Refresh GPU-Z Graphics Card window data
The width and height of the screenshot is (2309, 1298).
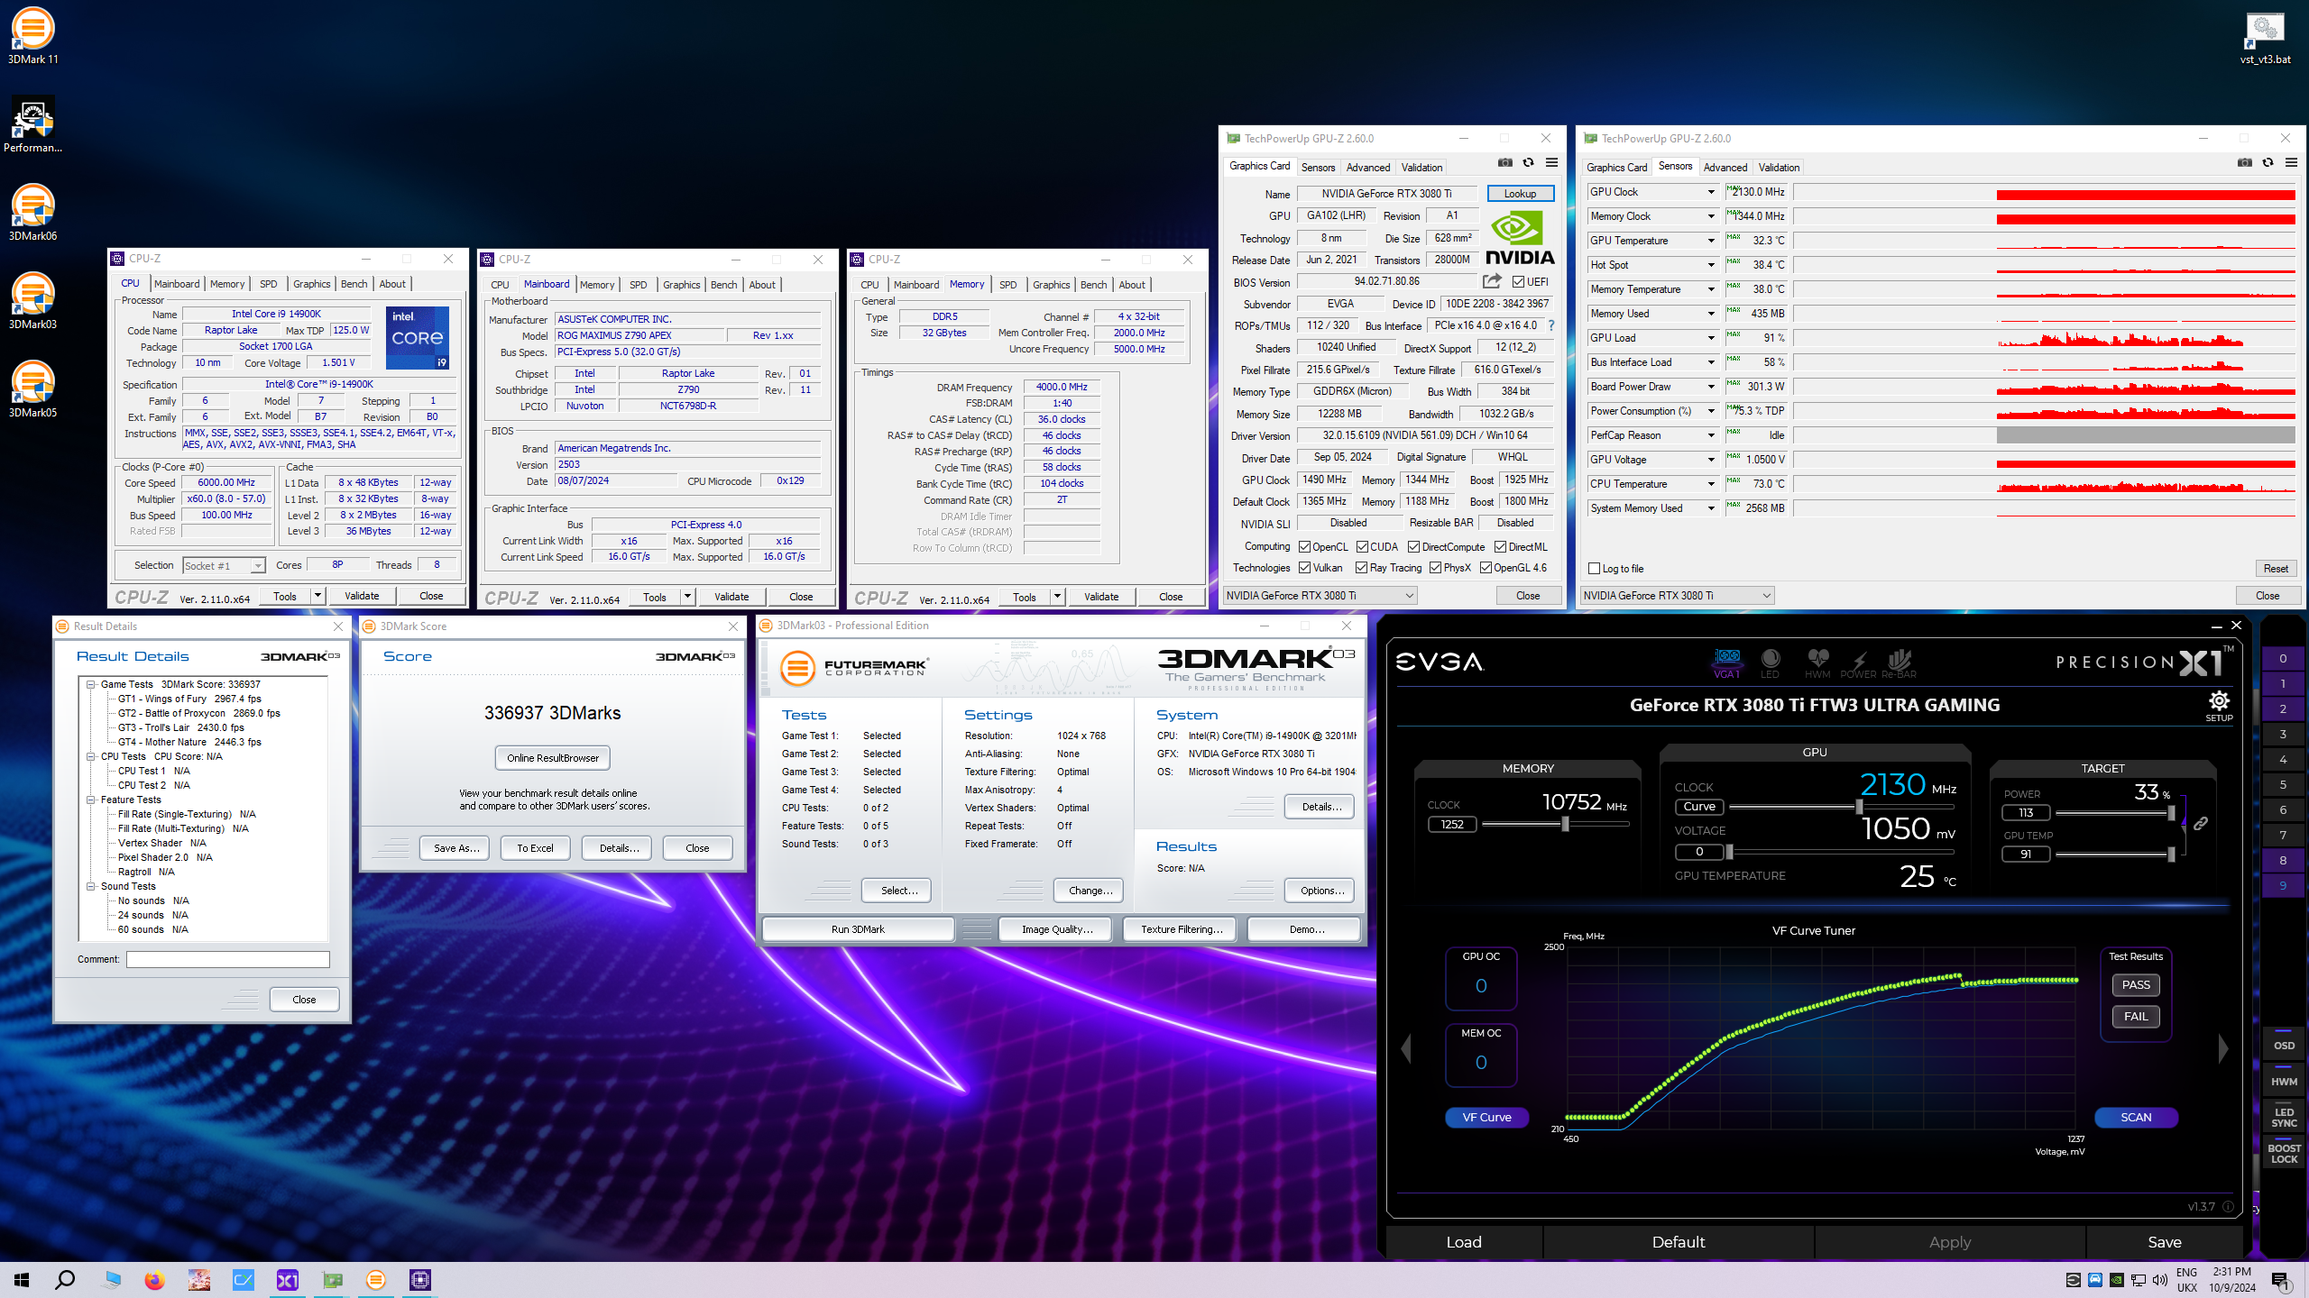tap(1528, 163)
